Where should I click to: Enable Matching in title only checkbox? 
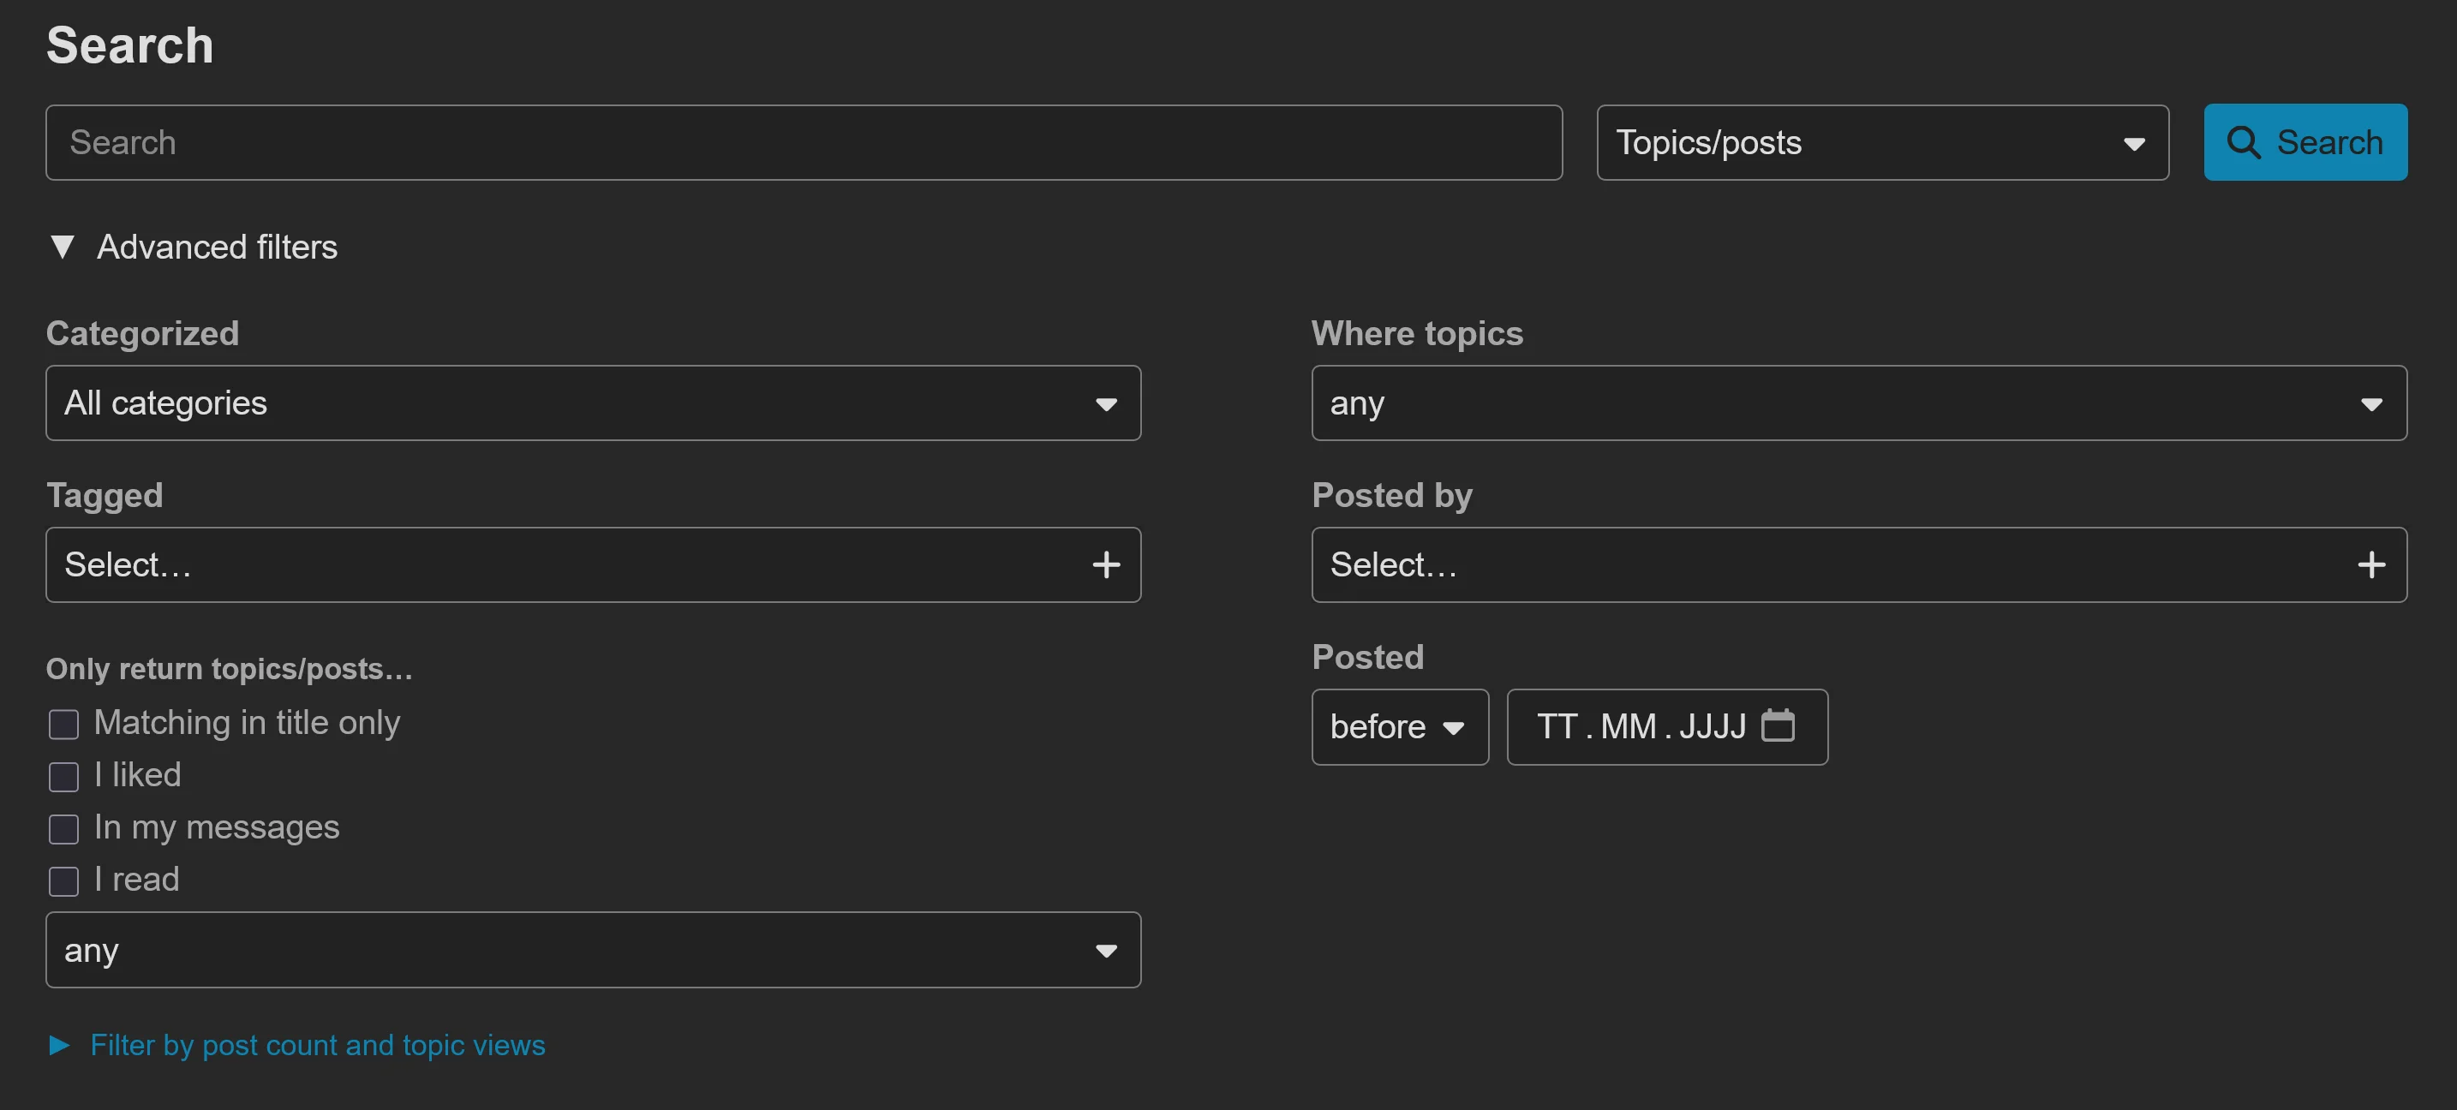(x=64, y=724)
